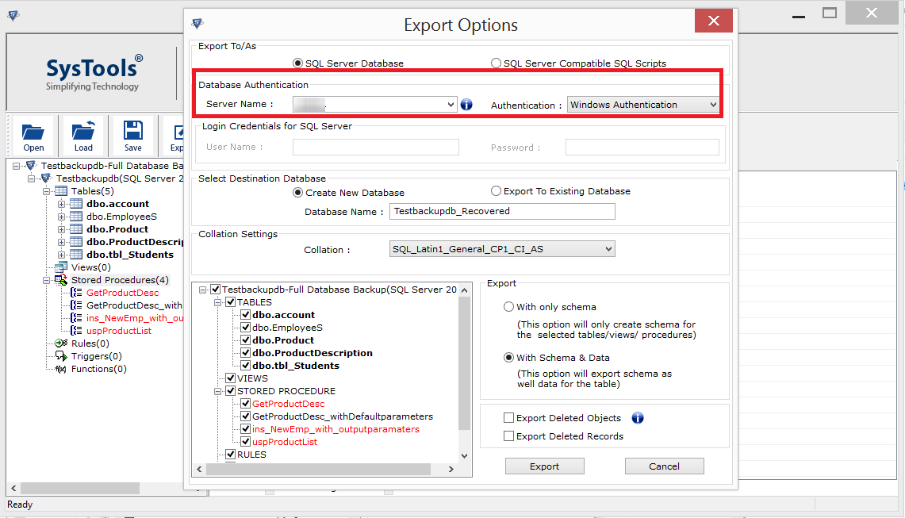Viewport: 905px width, 518px height.
Task: Close the Export Options dialog
Action: (713, 21)
